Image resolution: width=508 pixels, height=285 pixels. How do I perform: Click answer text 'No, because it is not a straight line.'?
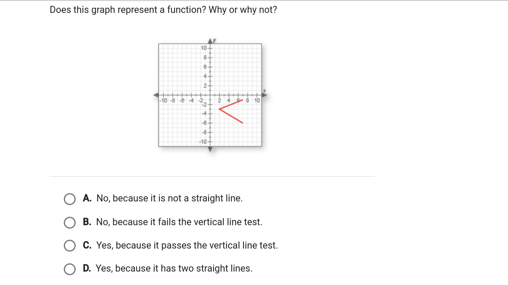pyautogui.click(x=169, y=198)
